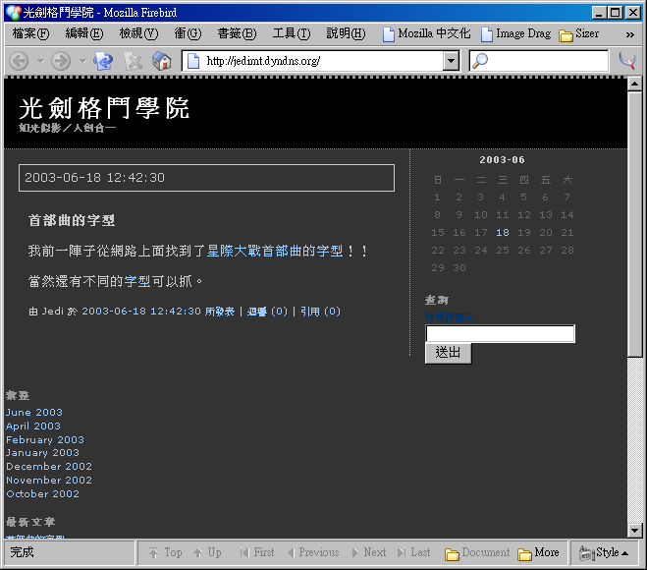Open the 書籤(B) menu
The height and width of the screenshot is (570, 647).
click(x=237, y=33)
